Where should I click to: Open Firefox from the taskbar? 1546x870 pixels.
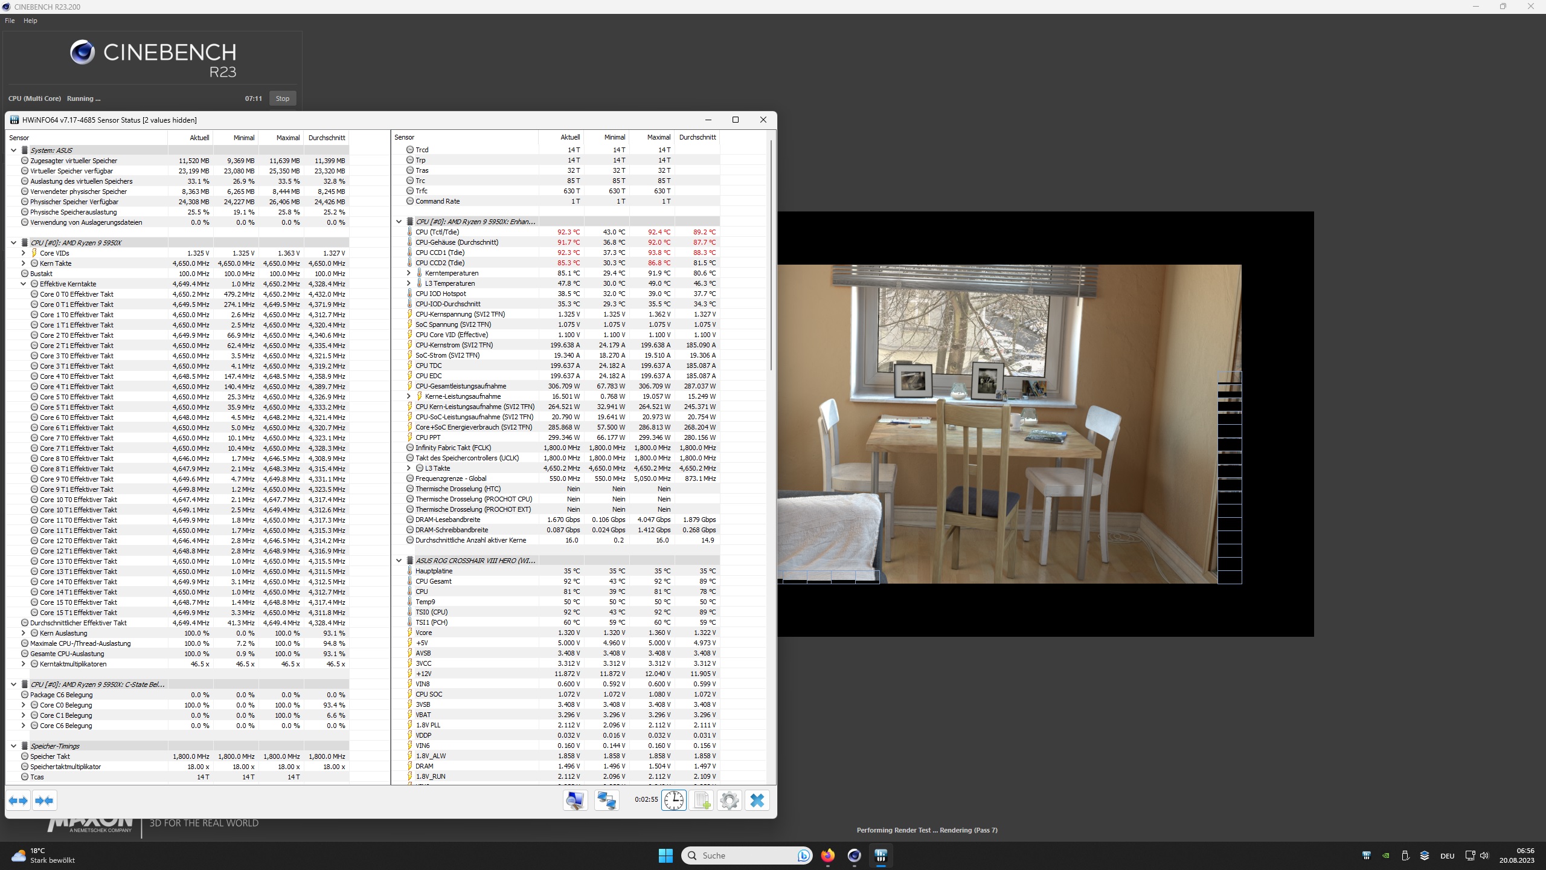coord(827,855)
